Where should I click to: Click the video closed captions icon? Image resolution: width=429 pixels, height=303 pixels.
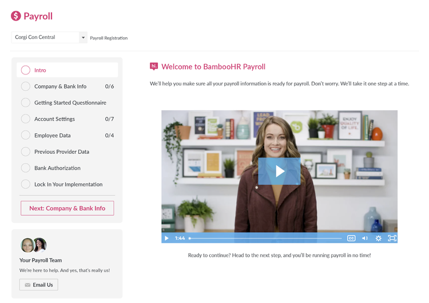pyautogui.click(x=351, y=238)
